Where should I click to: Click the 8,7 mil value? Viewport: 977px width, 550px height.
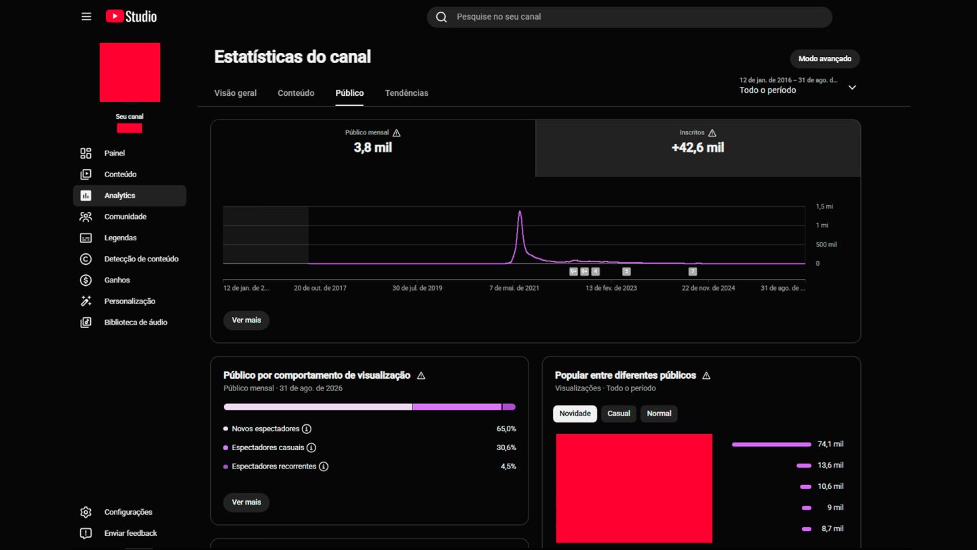(832, 529)
